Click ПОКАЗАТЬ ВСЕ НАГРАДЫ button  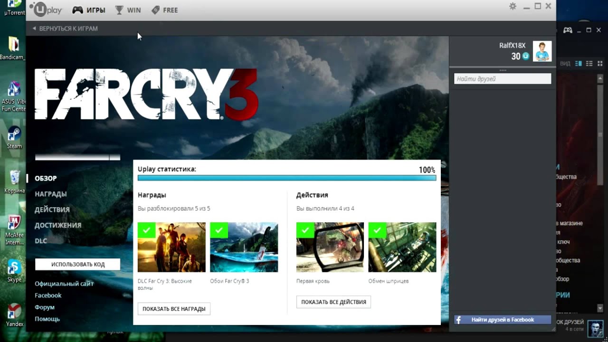pos(174,309)
